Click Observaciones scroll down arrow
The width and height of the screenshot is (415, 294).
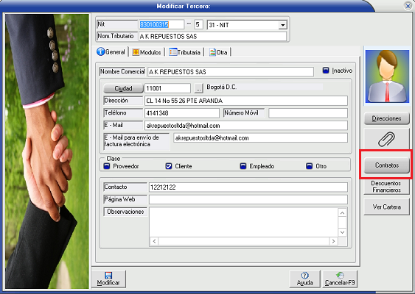pyautogui.click(x=342, y=232)
